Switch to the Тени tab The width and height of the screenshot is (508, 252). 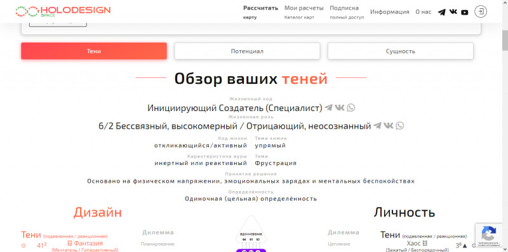coord(94,51)
